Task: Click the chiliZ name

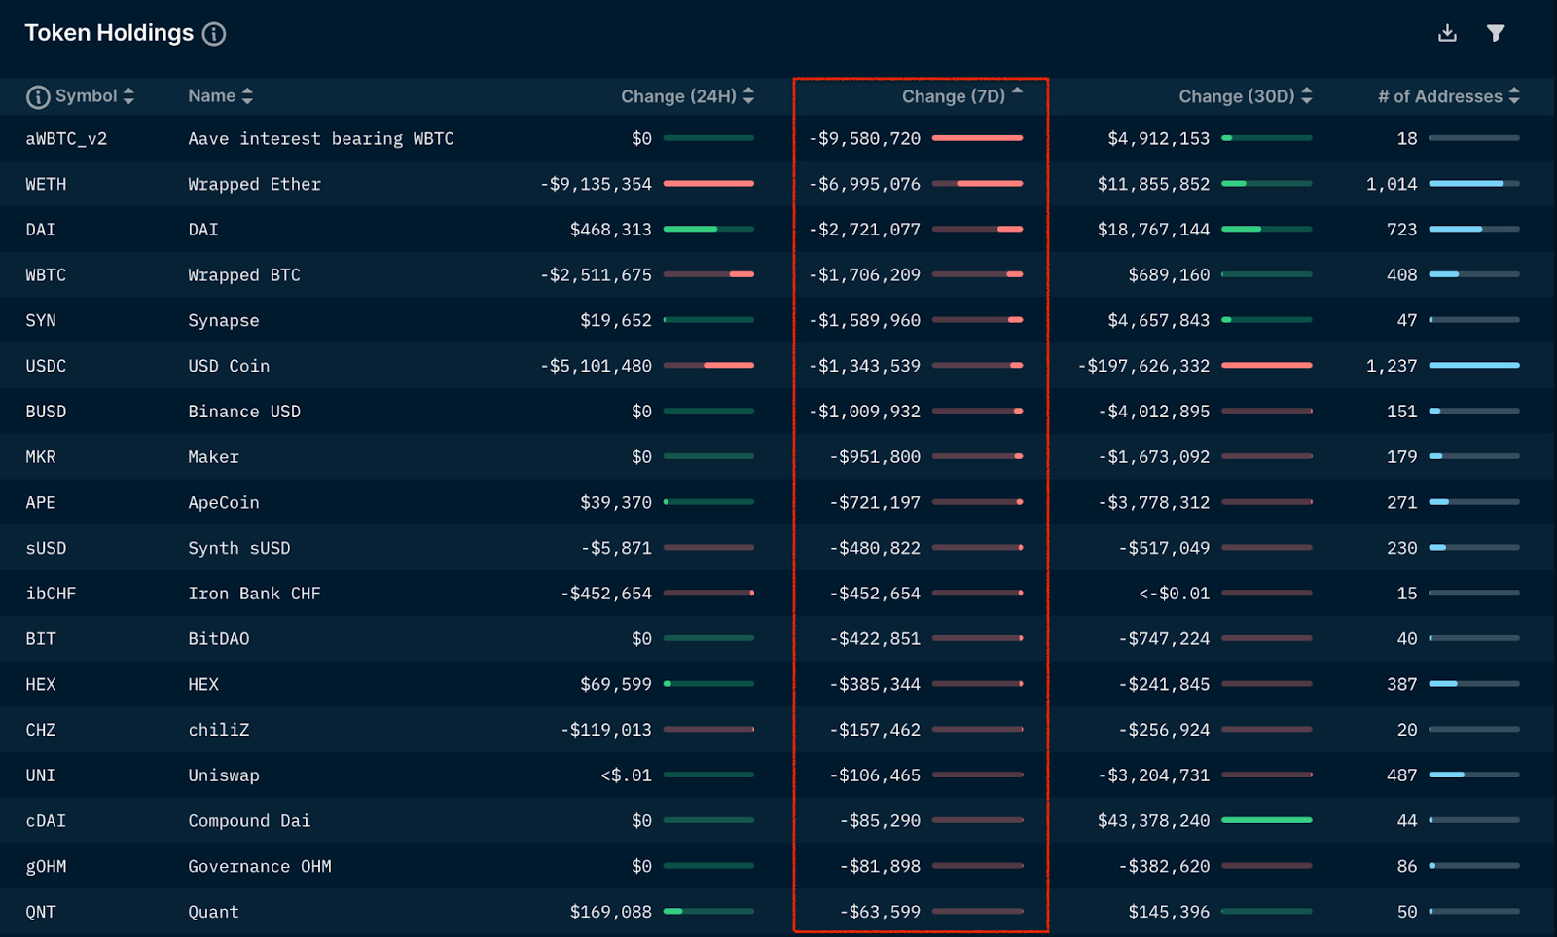Action: click(x=219, y=730)
